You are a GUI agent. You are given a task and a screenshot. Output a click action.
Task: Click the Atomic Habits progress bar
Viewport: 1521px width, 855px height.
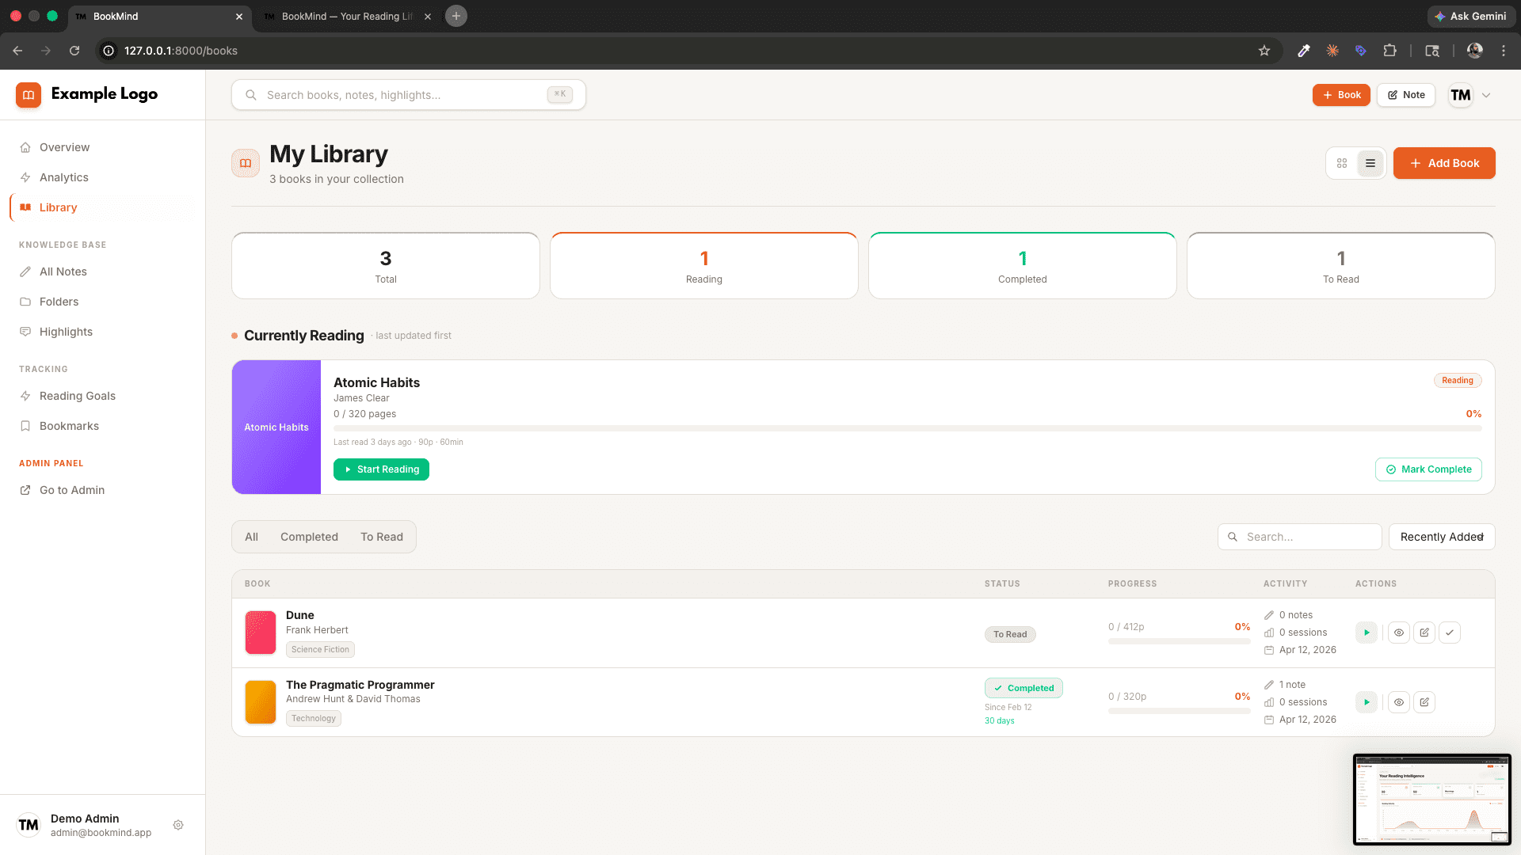907,428
